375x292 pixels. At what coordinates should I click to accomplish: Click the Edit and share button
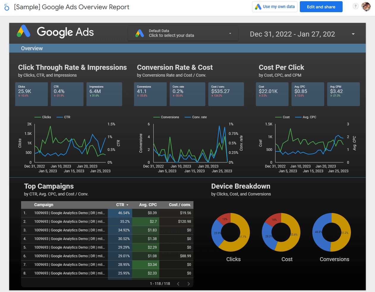click(x=321, y=7)
